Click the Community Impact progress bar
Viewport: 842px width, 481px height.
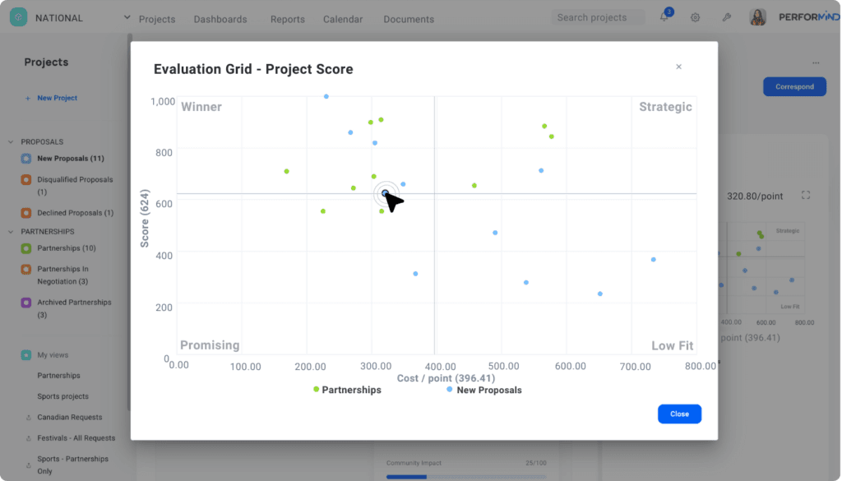coord(466,477)
